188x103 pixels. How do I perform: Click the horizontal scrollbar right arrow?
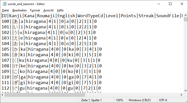pos(181,95)
